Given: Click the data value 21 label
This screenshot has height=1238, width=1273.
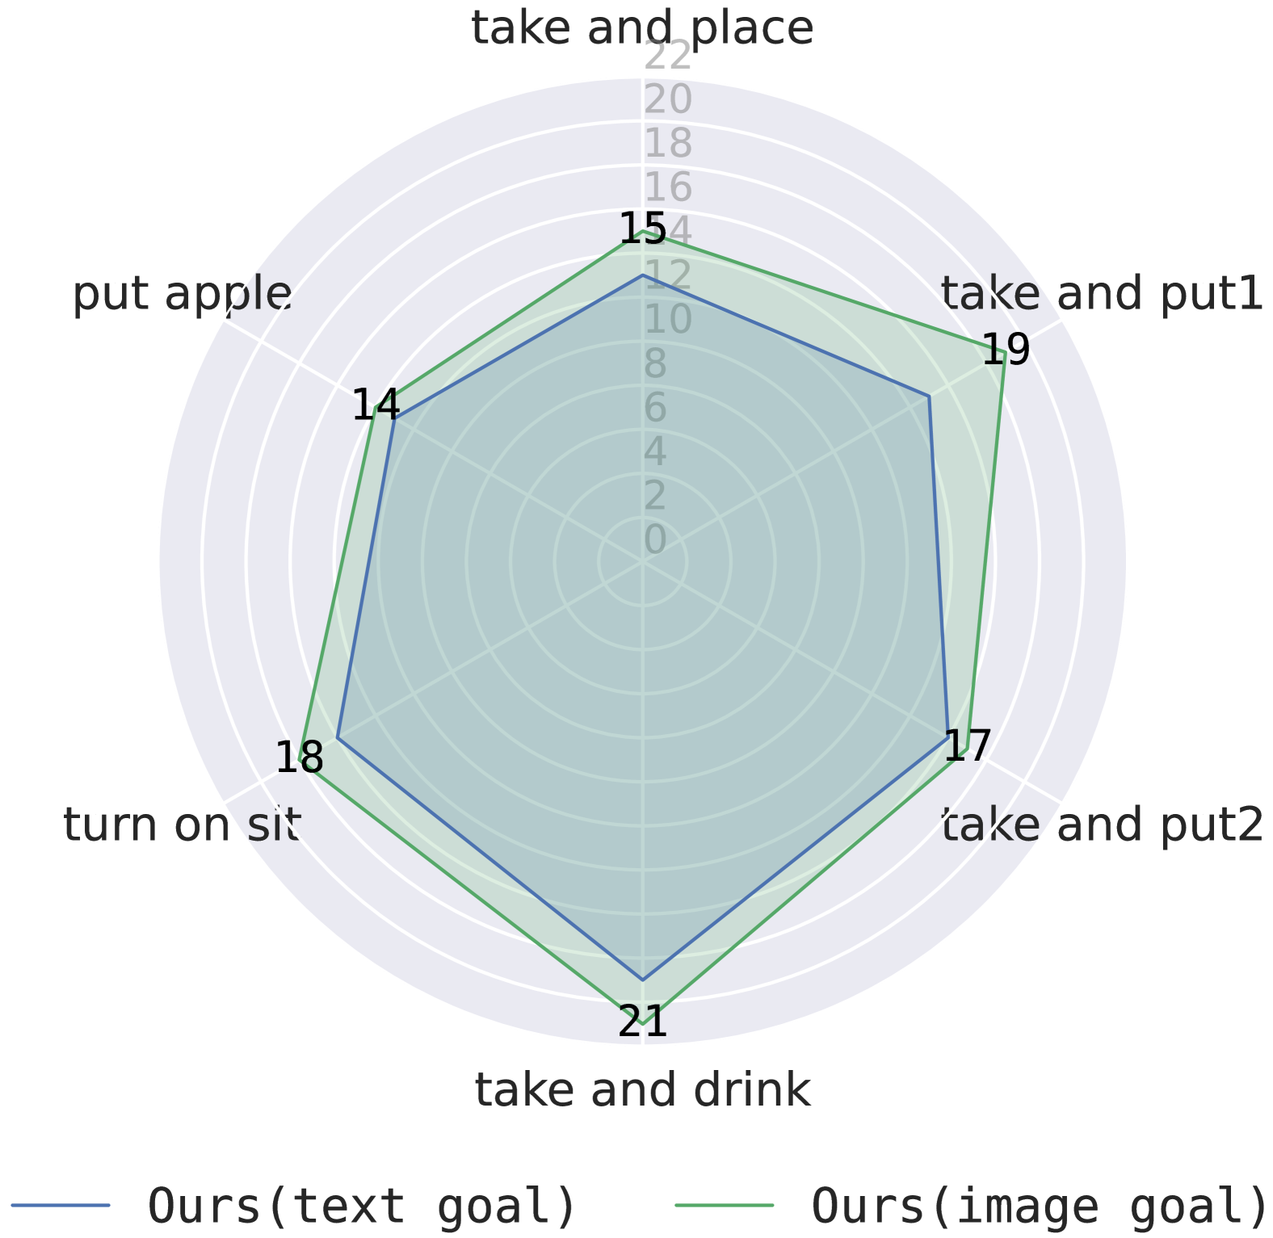Looking at the screenshot, I should tap(643, 1022).
